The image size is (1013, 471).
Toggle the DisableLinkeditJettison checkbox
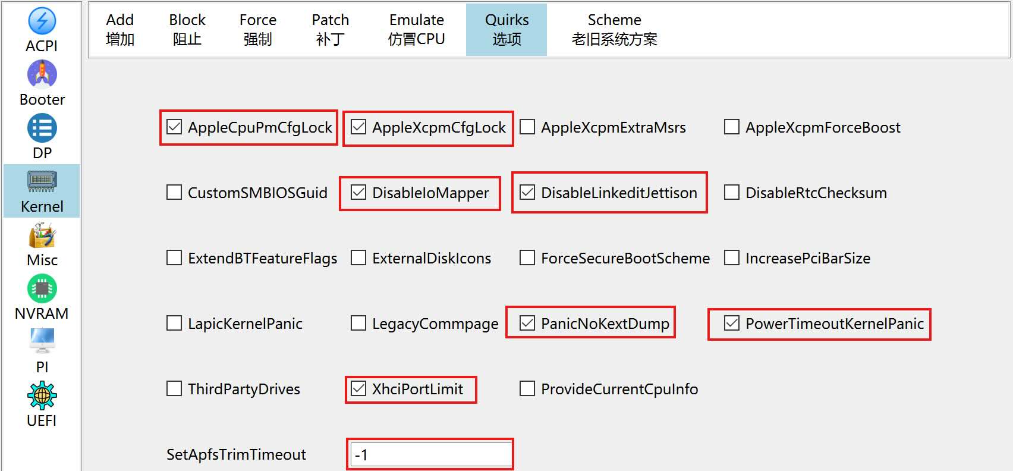click(x=527, y=192)
